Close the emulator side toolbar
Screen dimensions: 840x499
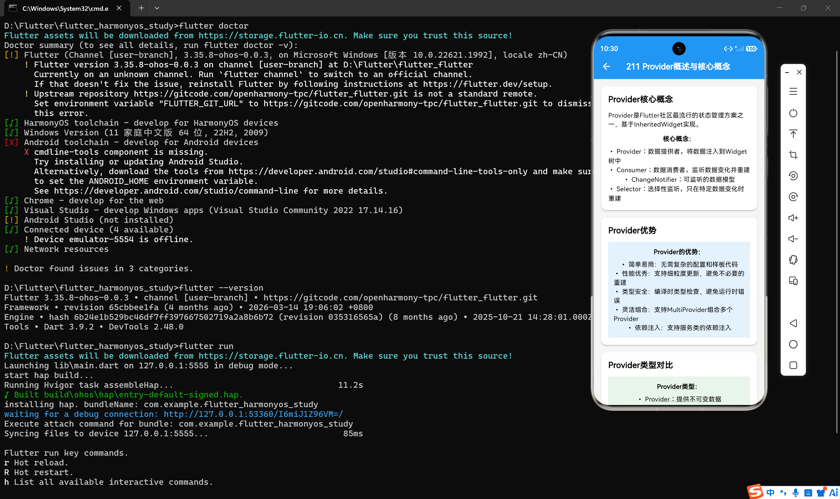(799, 72)
